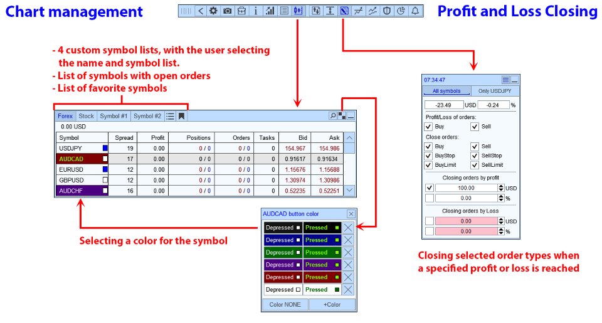Select the All symbols tab
Viewport: 602px width, 323px height.
446,91
